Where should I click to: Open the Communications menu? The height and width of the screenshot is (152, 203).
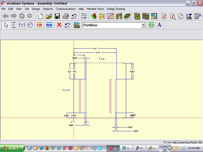click(x=66, y=9)
